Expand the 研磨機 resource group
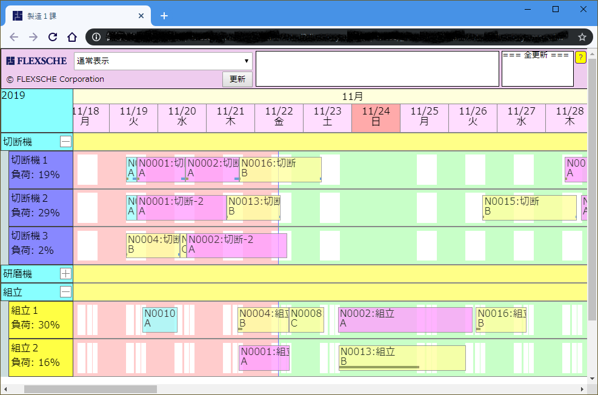Screen dimensions: 598x395 [65, 273]
